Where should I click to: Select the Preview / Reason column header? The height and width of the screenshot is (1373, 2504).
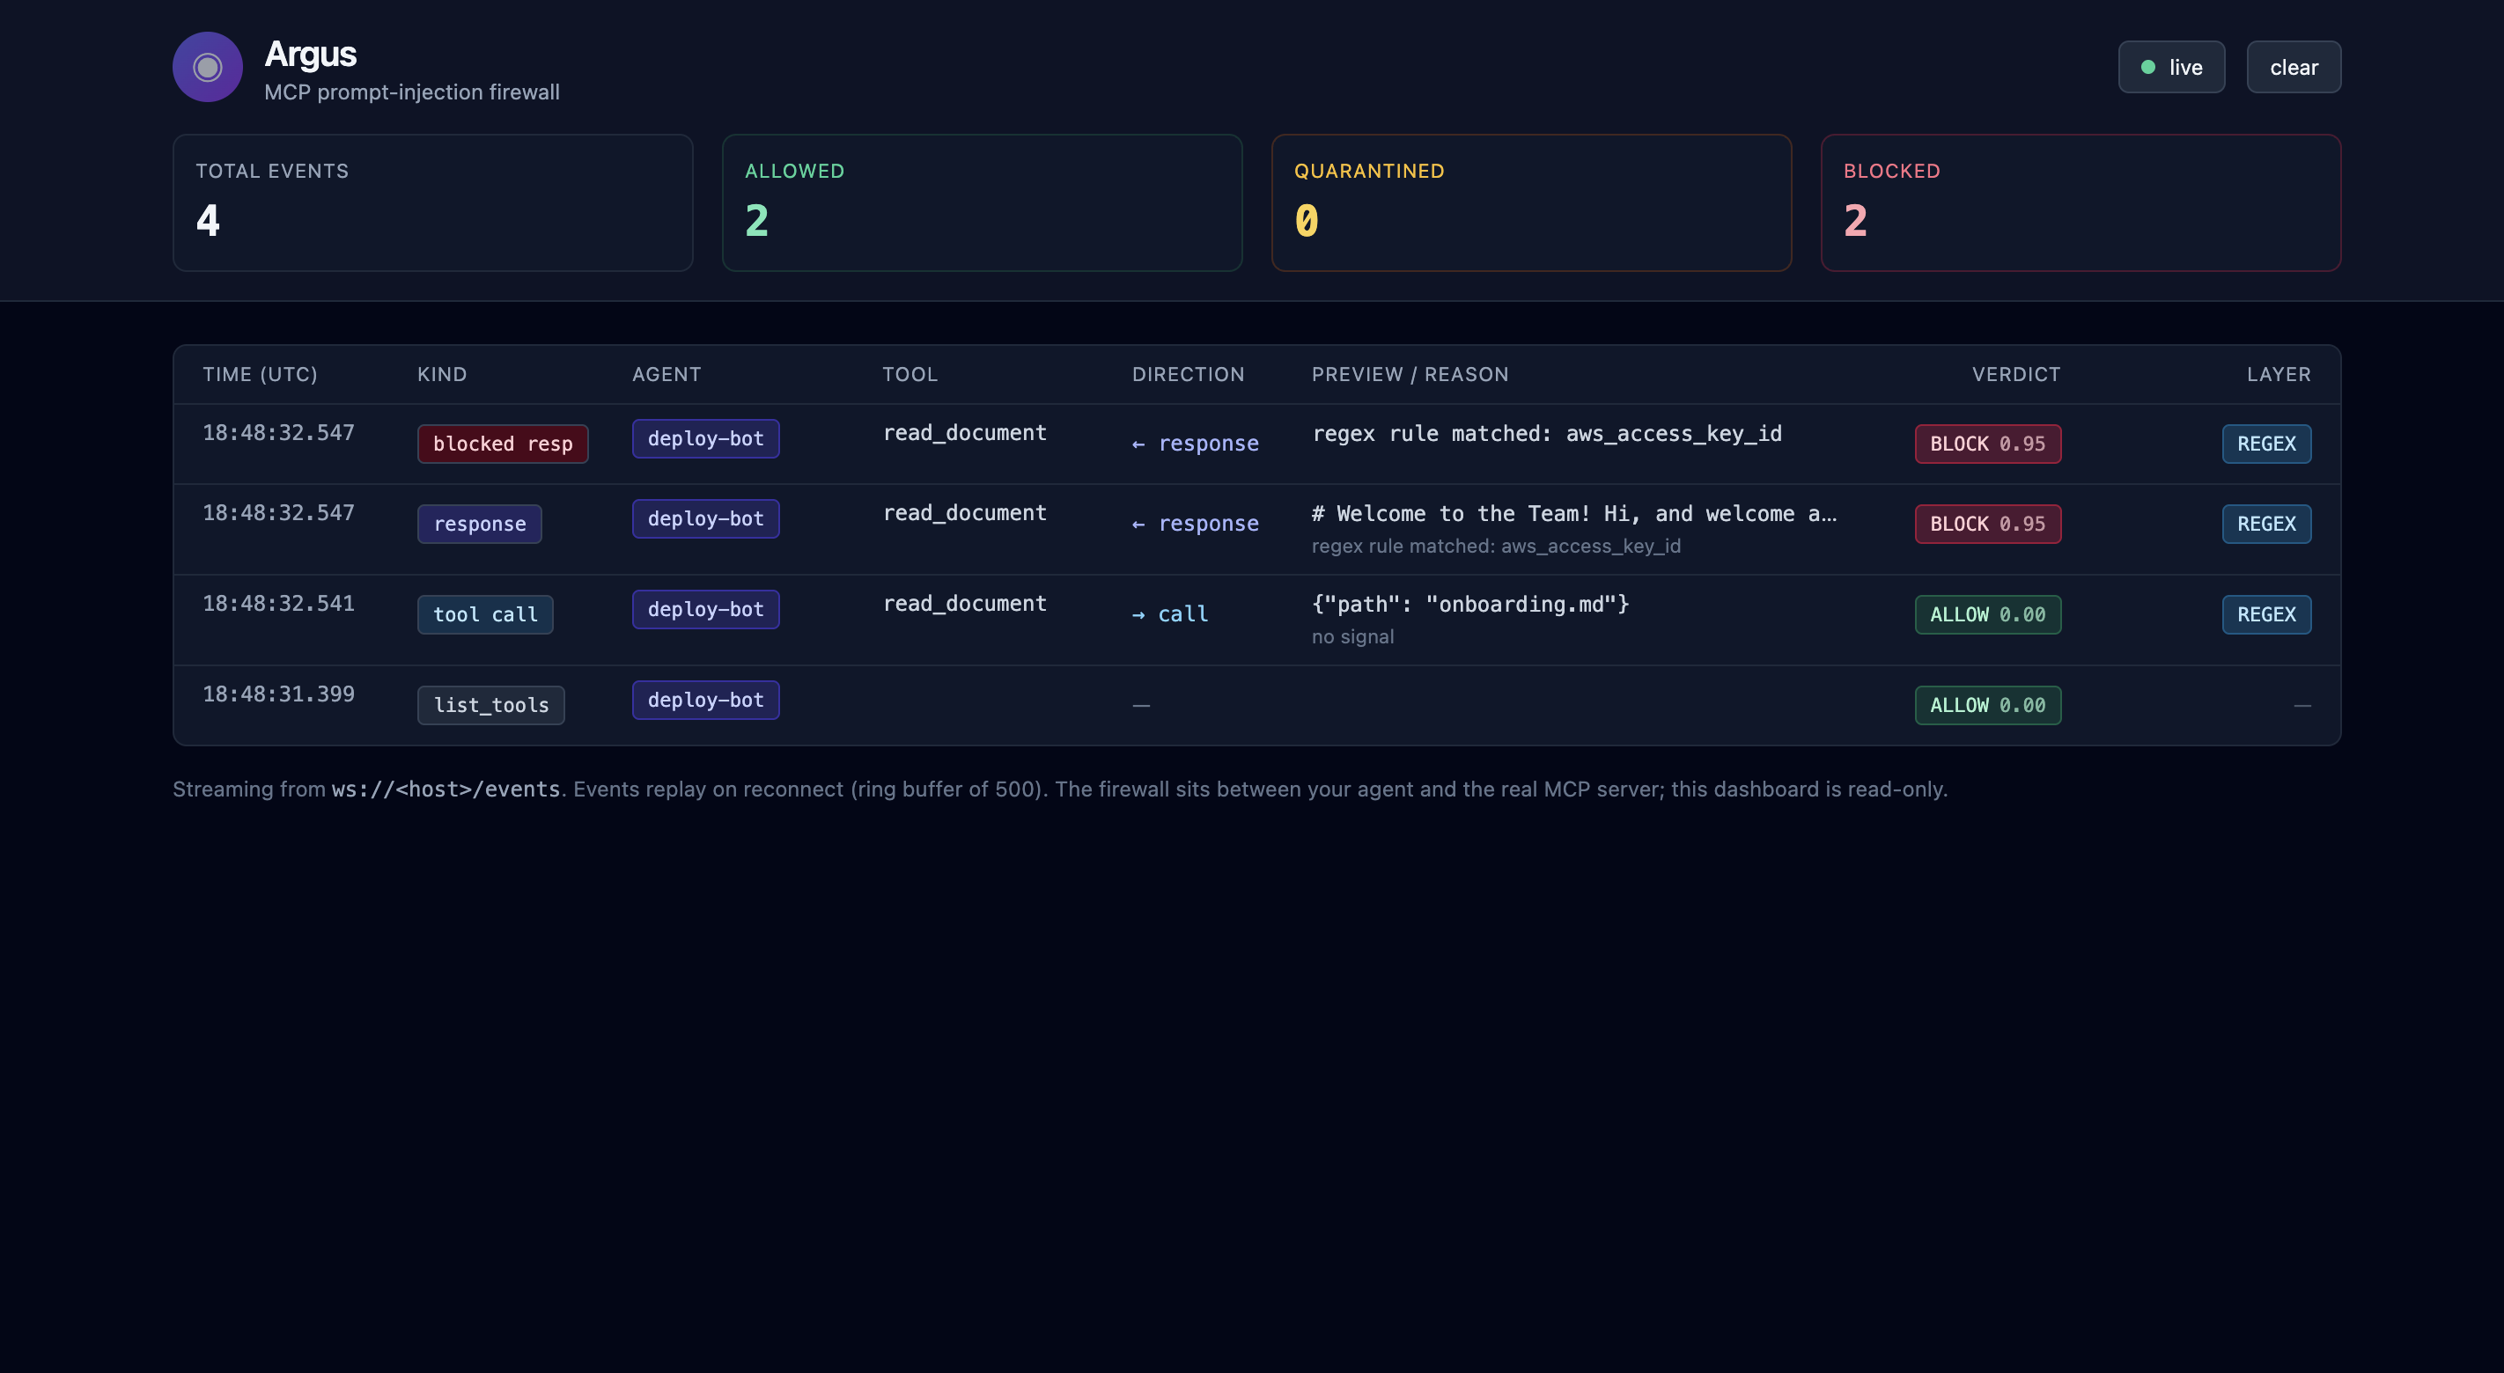(x=1410, y=374)
